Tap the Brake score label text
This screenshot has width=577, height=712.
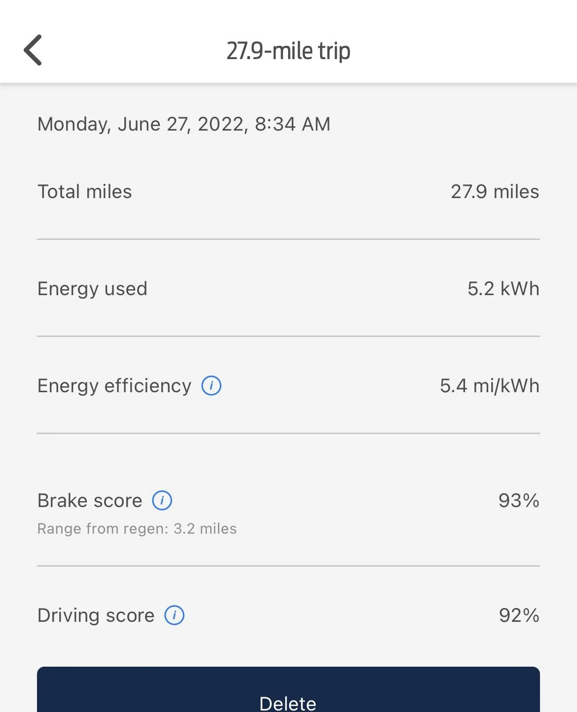[90, 501]
